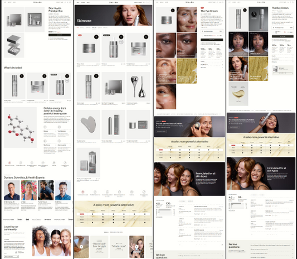Expand the first accordion row below Day Cream stats
This screenshot has width=297, height=259.
(x=283, y=56)
